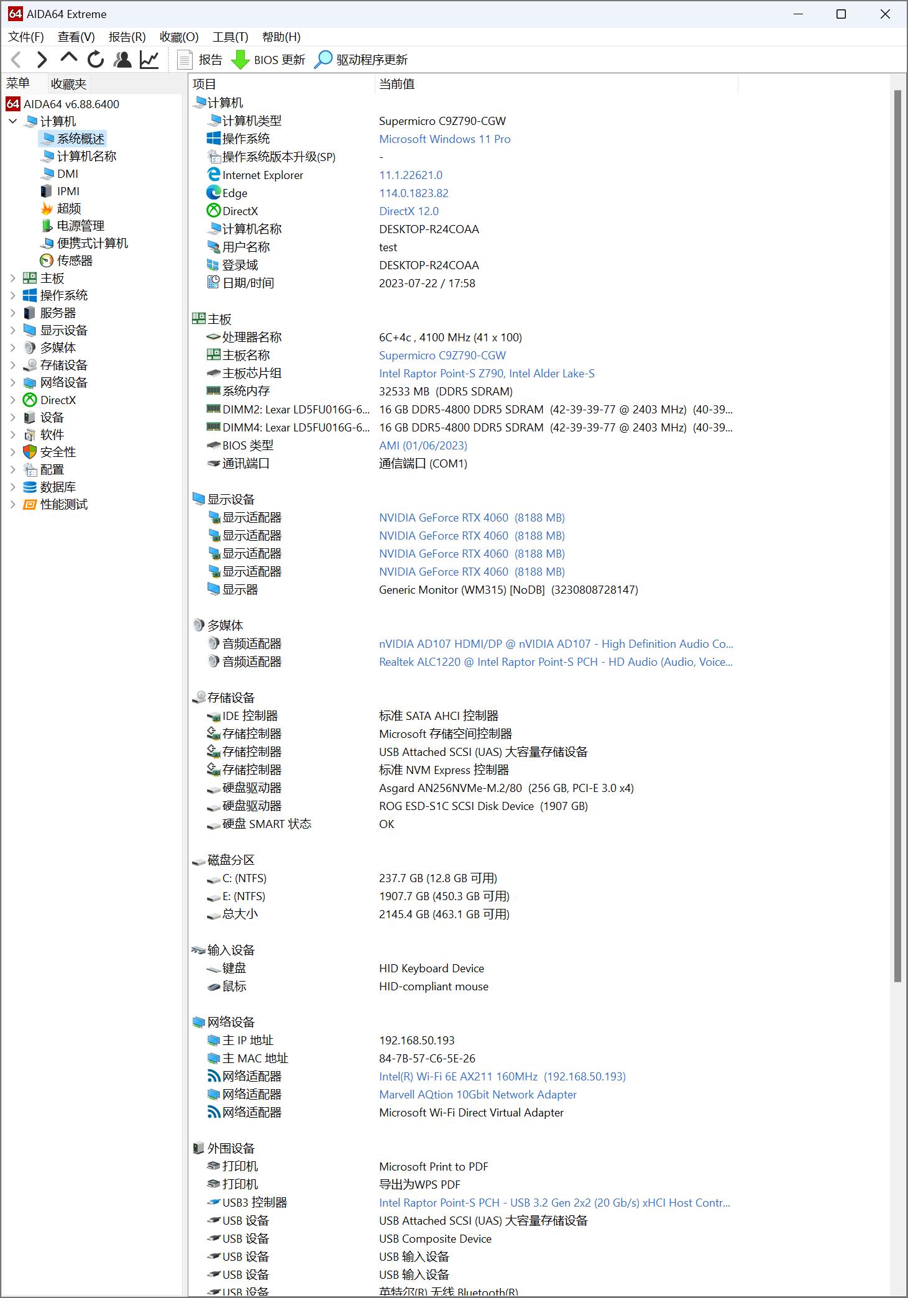Open the DirectX 12.0 link
This screenshot has height=1298, width=908.
pos(409,211)
